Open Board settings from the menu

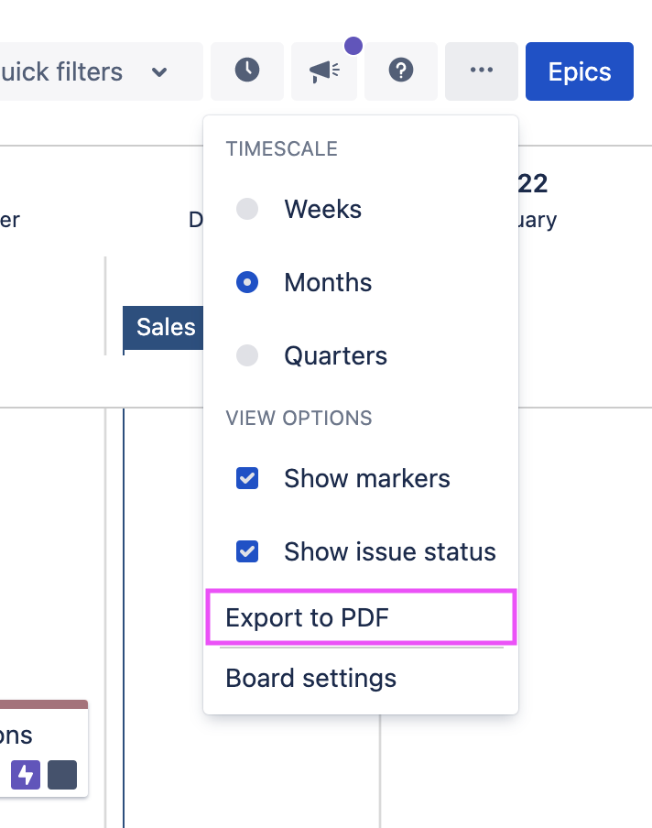[310, 679]
